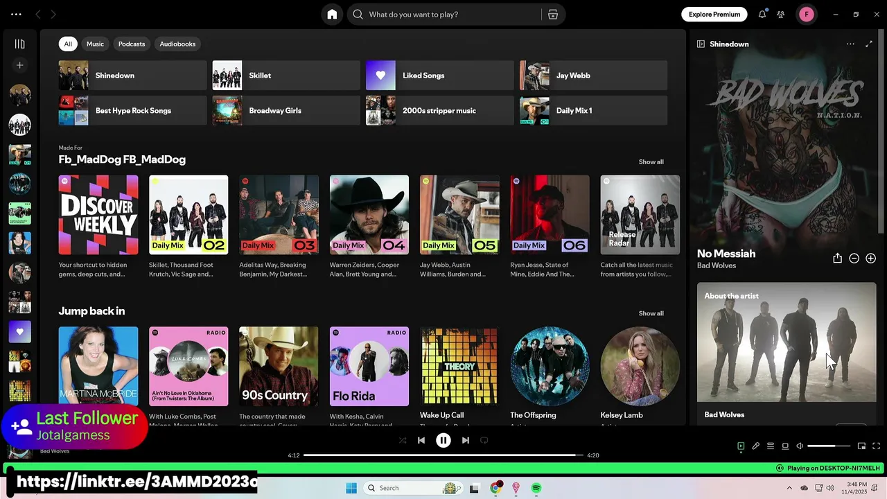This screenshot has width=887, height=499.
Task: Open the play queue icon
Action: click(770, 446)
